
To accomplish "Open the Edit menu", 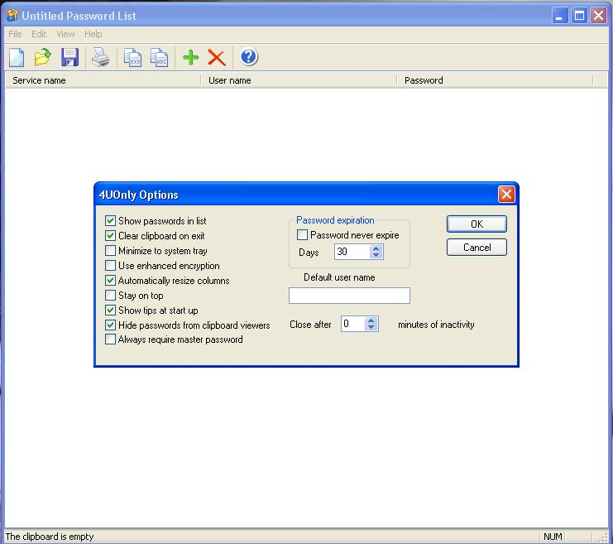I will tap(39, 34).
